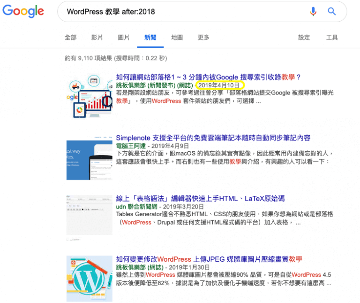Click the WordPress logo thumbnail
Screen dimensions: 360x303
(x=90, y=279)
